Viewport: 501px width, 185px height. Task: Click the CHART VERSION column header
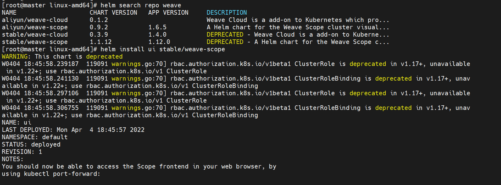tap(113, 13)
